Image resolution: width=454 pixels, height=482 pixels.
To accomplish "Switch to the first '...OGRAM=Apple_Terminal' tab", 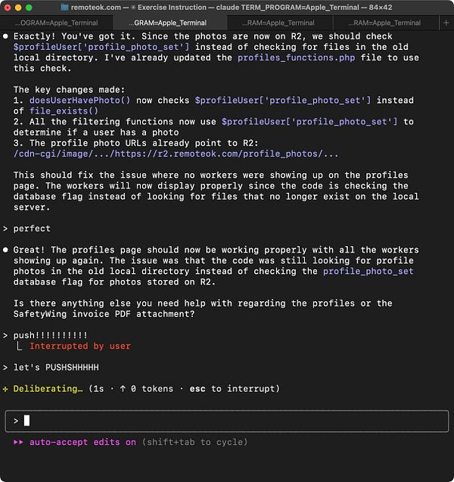I will 57,23.
